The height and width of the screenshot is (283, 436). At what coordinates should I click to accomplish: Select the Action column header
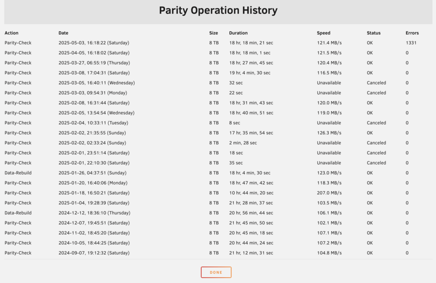[11, 33]
